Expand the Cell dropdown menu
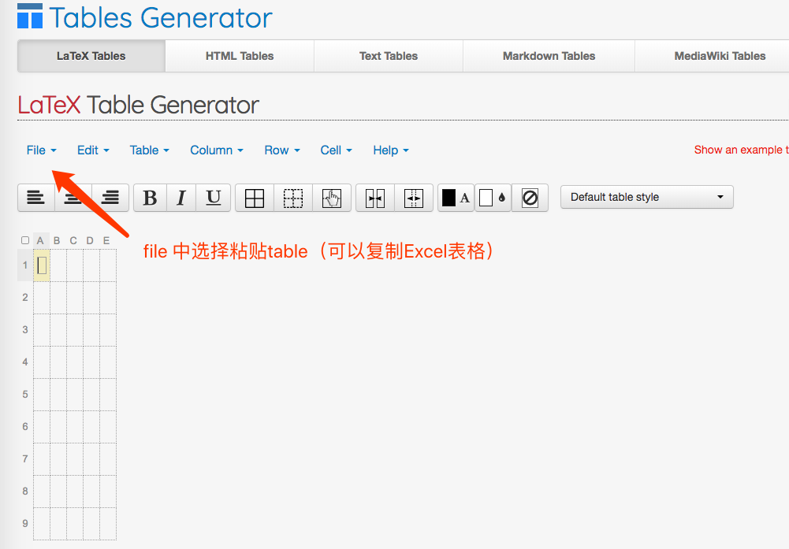Viewport: 789px width, 549px height. pos(336,150)
